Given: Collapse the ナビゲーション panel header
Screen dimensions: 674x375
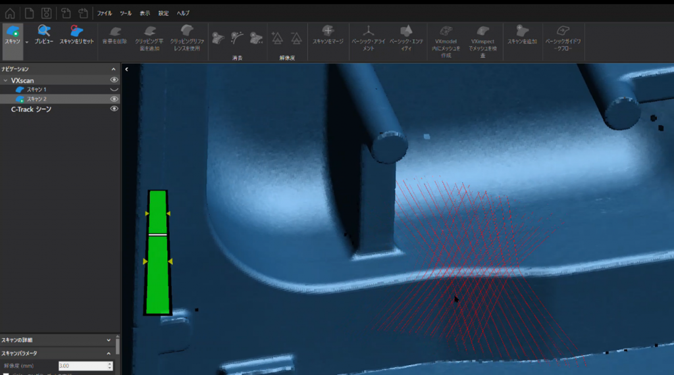Looking at the screenshot, I should (x=113, y=69).
